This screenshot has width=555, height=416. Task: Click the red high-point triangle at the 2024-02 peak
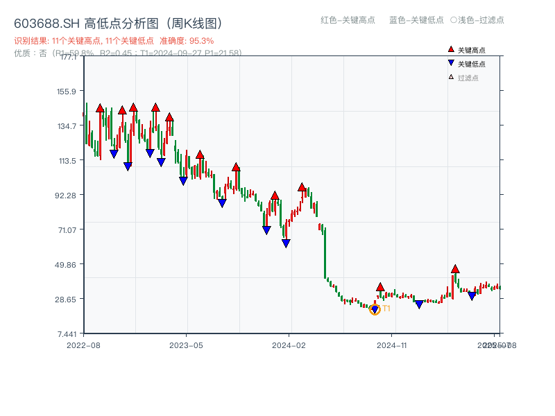click(x=302, y=187)
